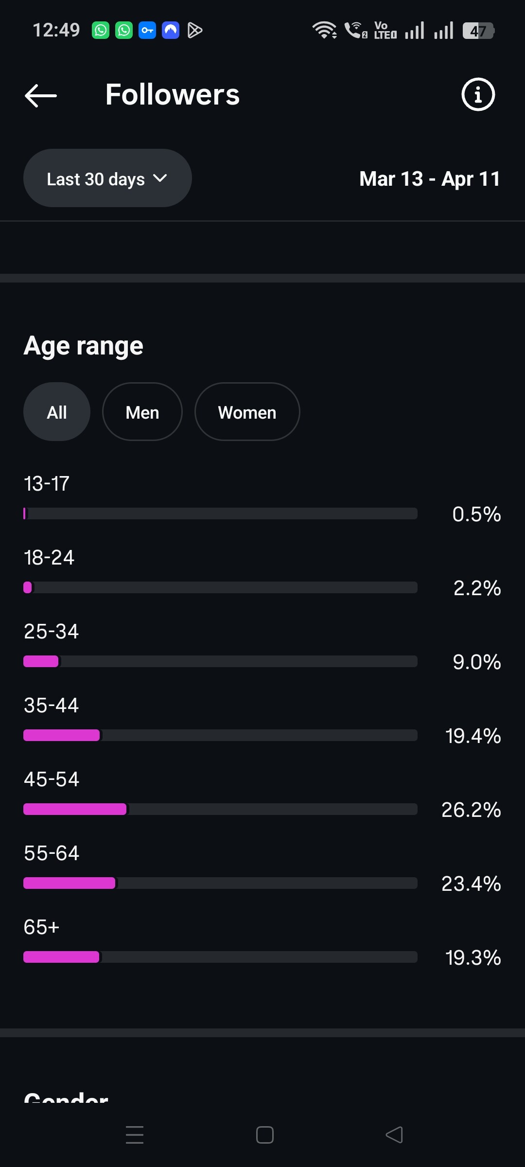Tap the 26.2% percentage value

coord(471,810)
